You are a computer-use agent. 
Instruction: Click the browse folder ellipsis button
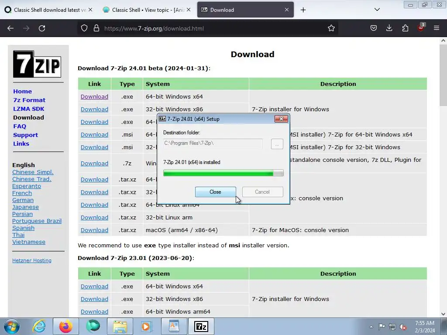277,144
